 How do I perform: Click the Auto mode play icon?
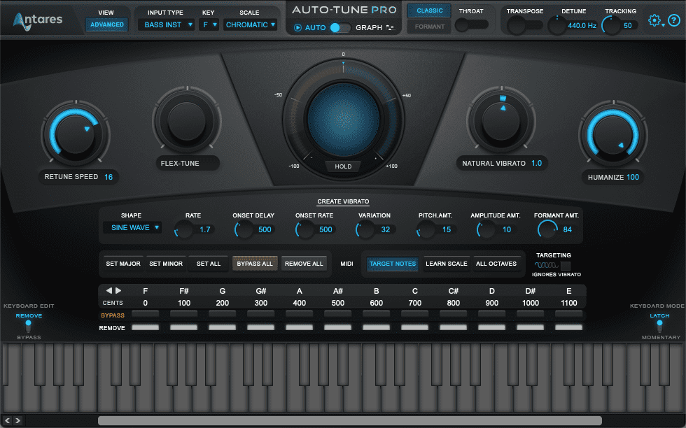coord(298,27)
